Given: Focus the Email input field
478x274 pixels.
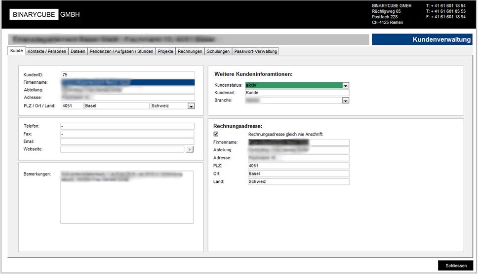Looking at the screenshot, I should click(127, 142).
